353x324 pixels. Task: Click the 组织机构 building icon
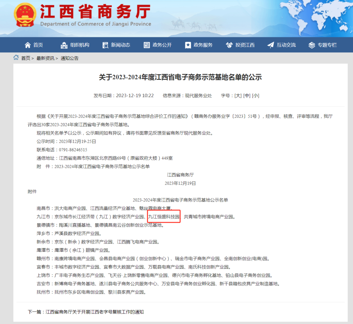[x=64, y=45]
